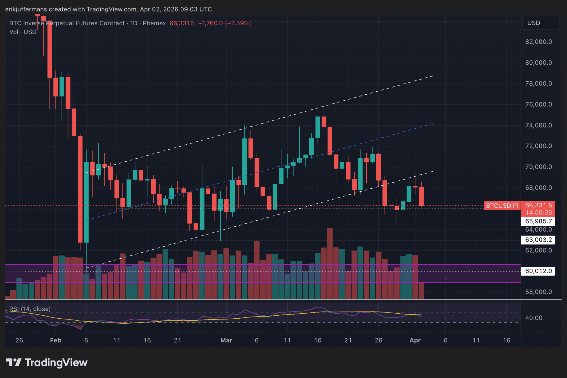Click the BTC Inverse Perpetual Futures Contract title
567x378 pixels.
67,23
